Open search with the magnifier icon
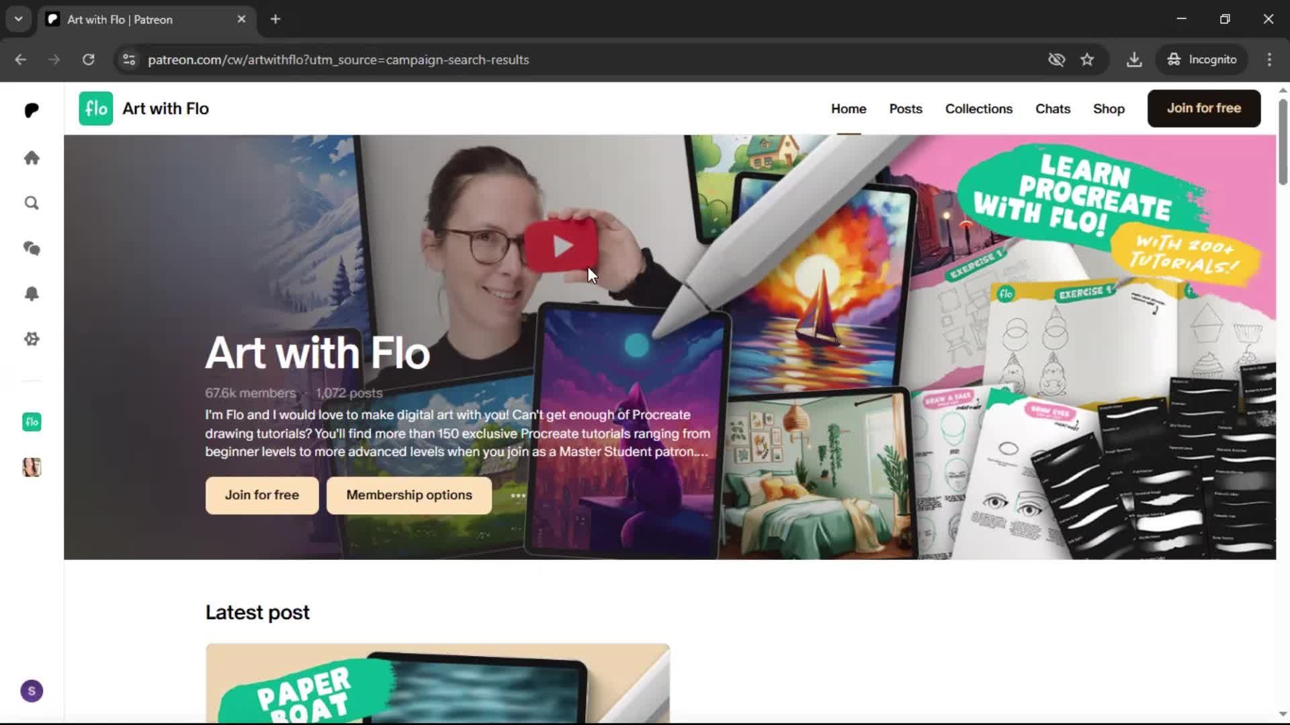1290x725 pixels. [32, 203]
